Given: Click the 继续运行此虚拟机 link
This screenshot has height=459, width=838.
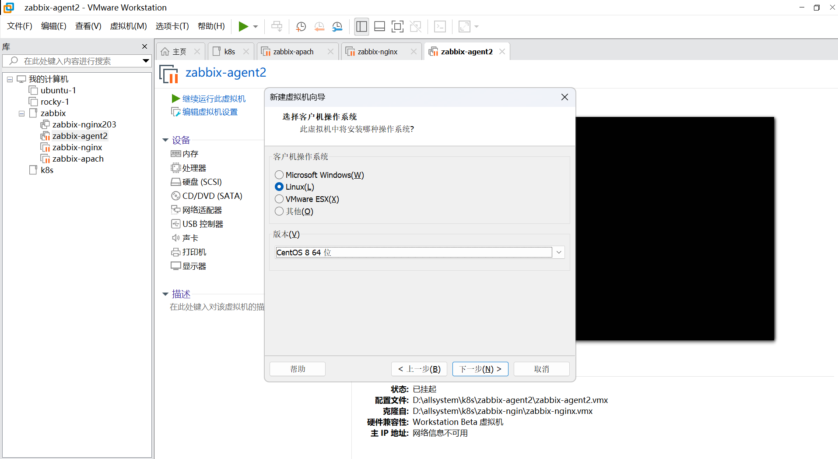Looking at the screenshot, I should [x=214, y=99].
